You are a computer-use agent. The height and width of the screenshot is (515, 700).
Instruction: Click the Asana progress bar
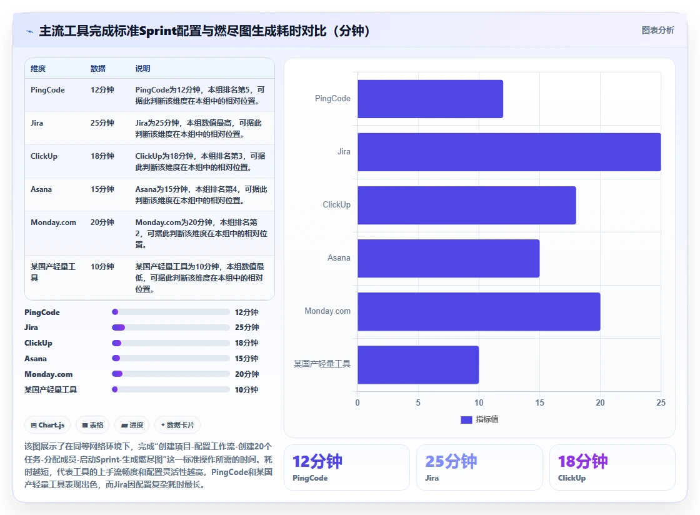(171, 358)
